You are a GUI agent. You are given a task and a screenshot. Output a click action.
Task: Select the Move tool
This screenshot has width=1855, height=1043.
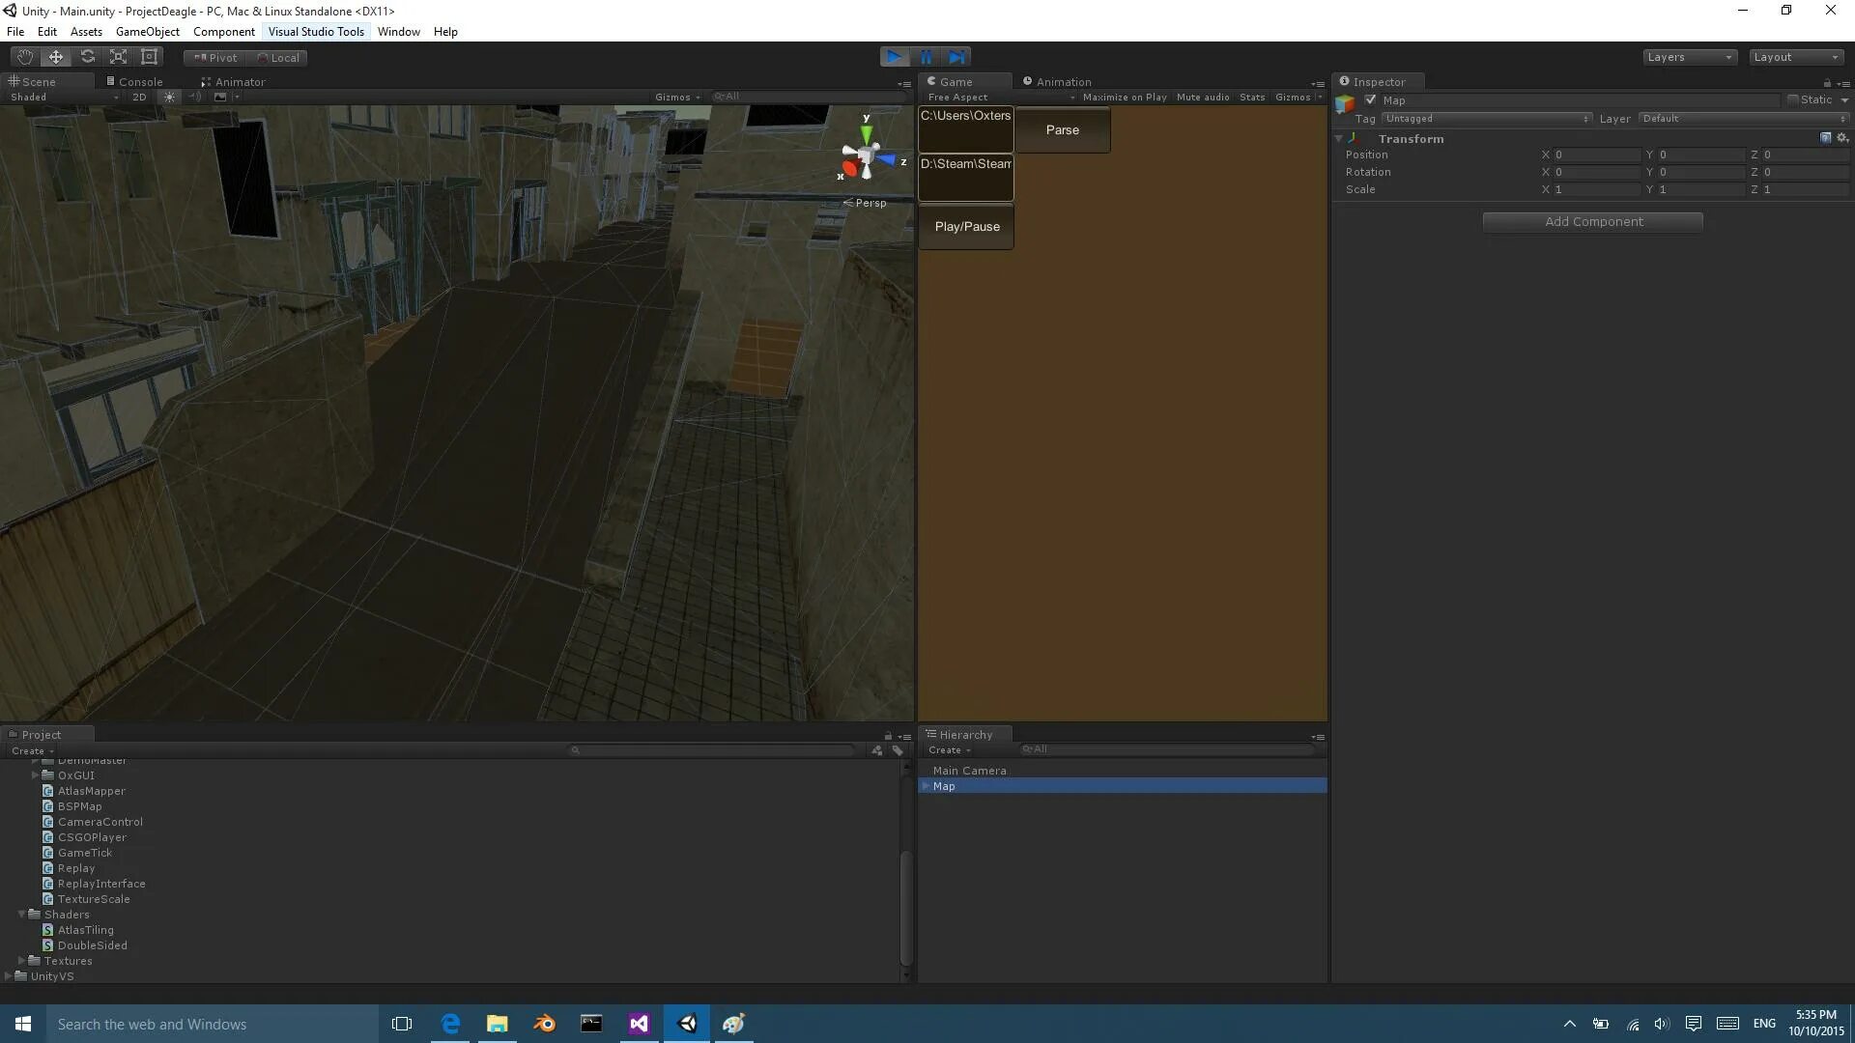coord(56,57)
